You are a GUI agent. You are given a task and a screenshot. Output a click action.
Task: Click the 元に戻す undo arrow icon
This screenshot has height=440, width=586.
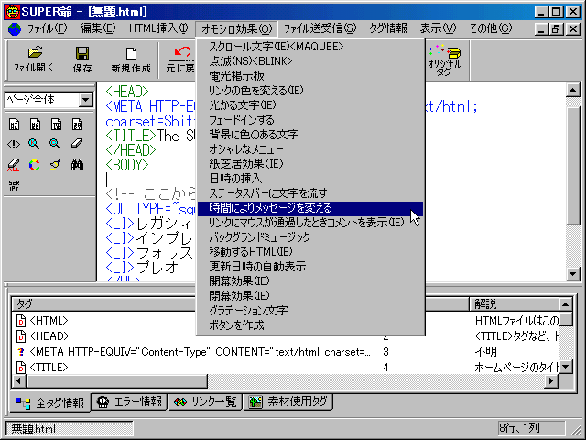[x=181, y=53]
